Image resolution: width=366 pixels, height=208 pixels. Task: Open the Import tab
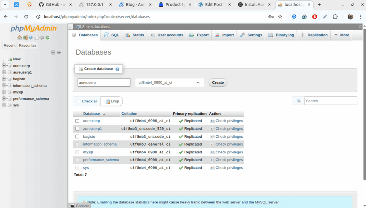224,35
